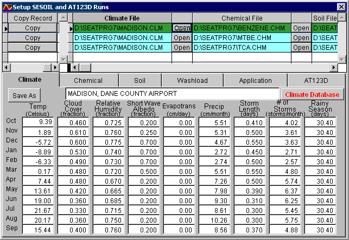Click October evapotranspiration field 0.00

pos(179,122)
